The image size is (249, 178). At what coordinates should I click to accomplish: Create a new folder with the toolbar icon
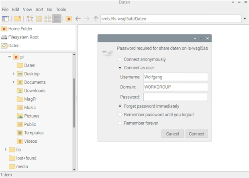[x=18, y=18]
